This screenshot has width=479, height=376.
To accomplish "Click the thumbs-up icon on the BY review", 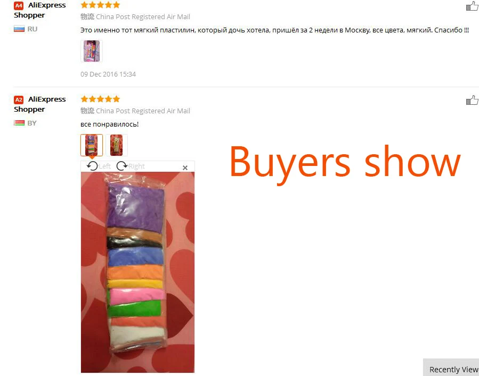I will pyautogui.click(x=472, y=100).
